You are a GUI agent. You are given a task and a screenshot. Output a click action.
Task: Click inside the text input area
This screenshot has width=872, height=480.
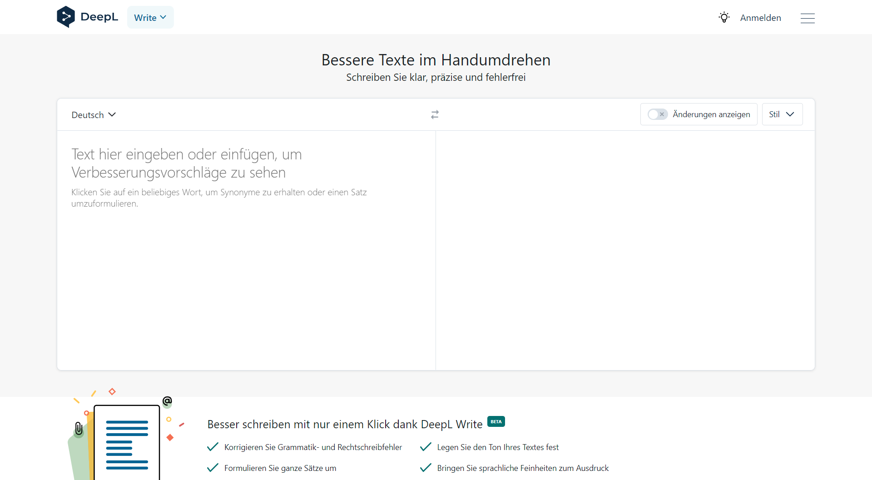click(245, 250)
